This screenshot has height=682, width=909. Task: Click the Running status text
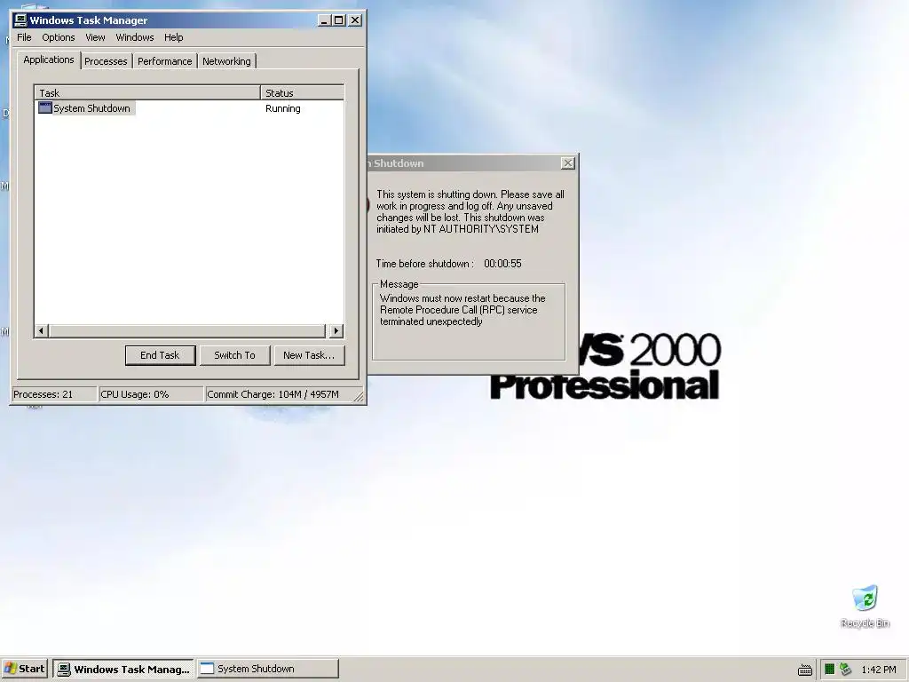coord(283,108)
